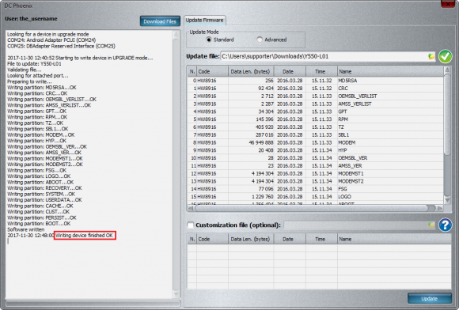
Task: Select the AMSS_VER row
Action: (315, 166)
